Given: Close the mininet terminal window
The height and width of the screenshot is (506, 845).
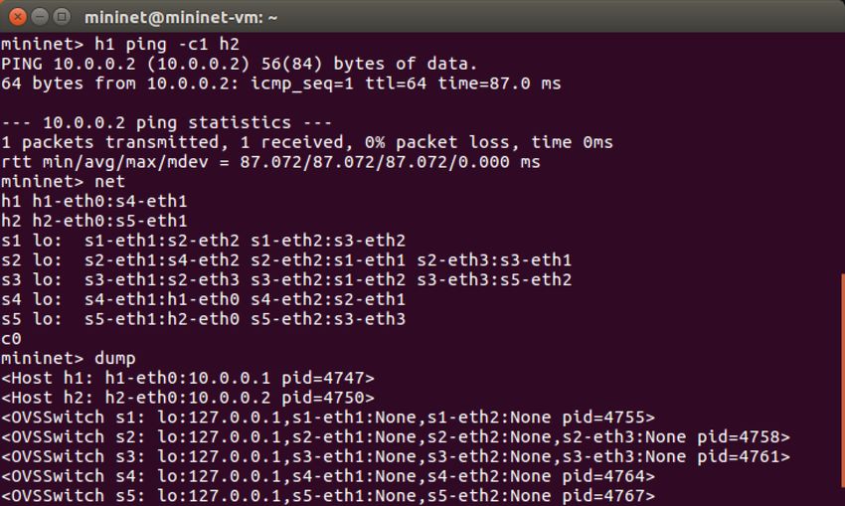Looking at the screenshot, I should 18,17.
